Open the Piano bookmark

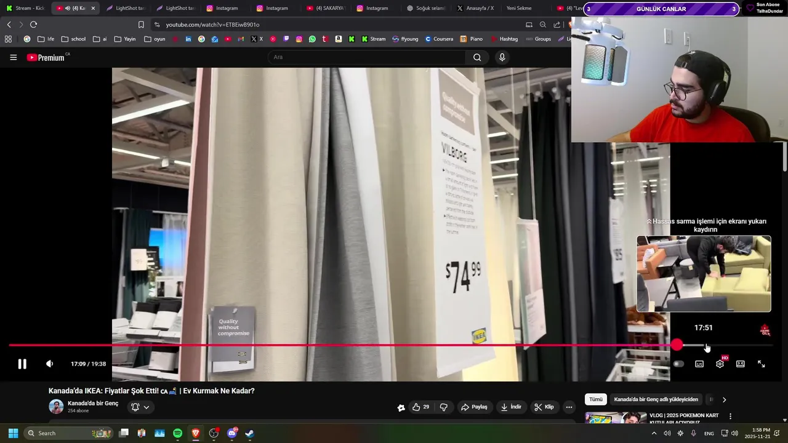[x=472, y=39]
